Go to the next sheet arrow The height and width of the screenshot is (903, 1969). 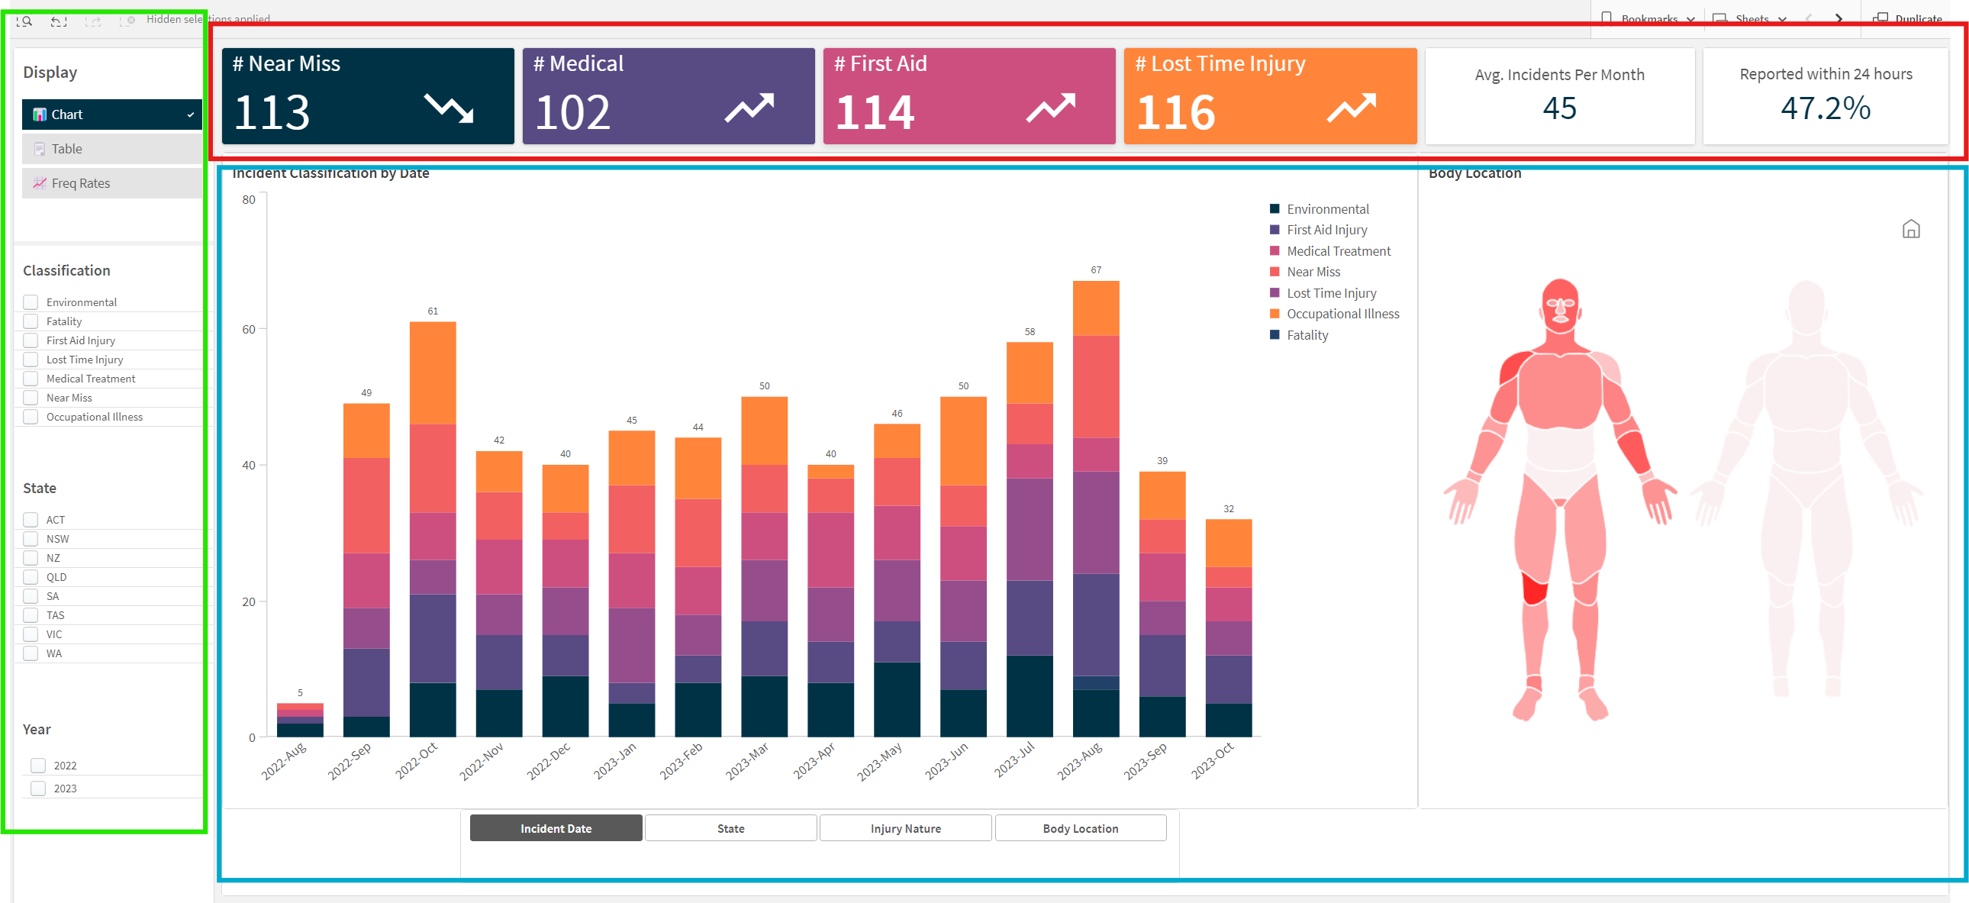(1839, 18)
